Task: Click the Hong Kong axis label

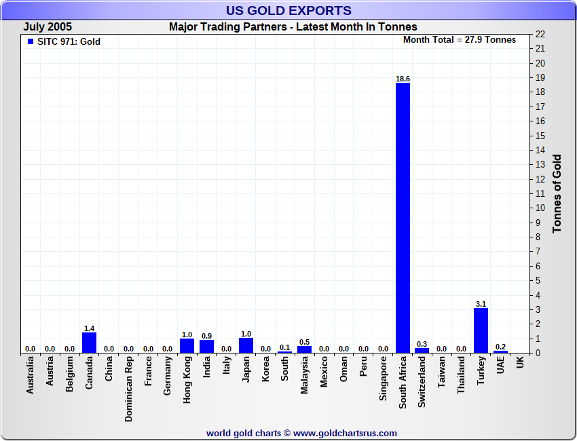Action: pyautogui.click(x=187, y=380)
